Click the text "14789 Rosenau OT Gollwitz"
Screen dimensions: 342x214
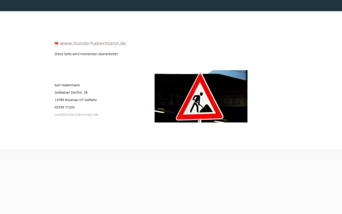click(x=76, y=100)
